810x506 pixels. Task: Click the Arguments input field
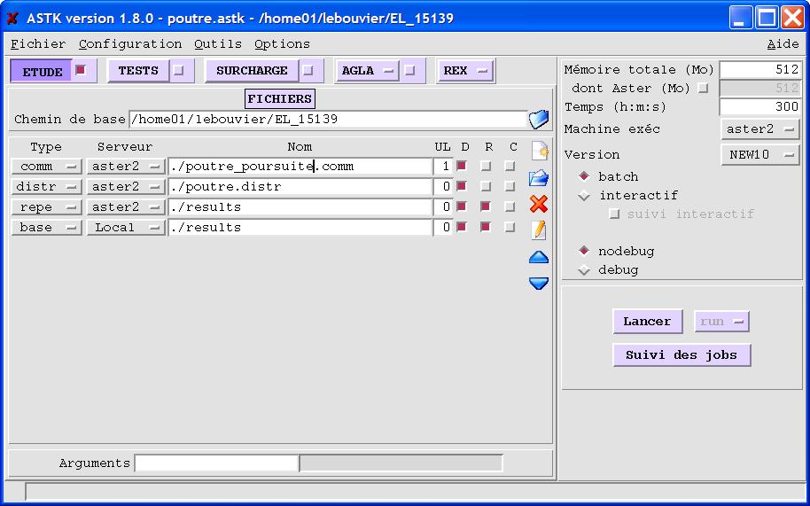click(x=216, y=463)
